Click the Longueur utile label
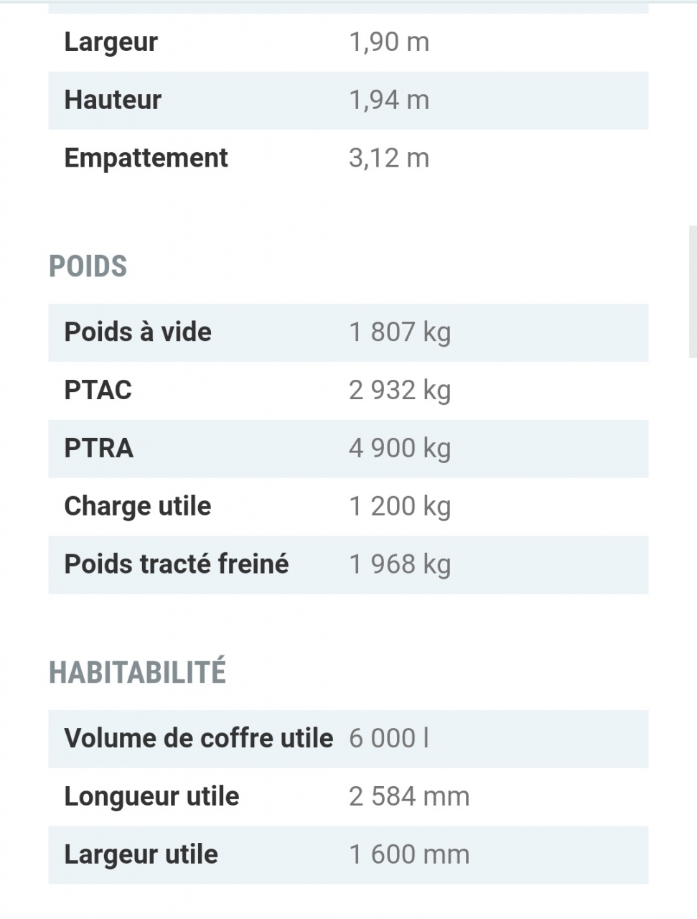Image resolution: width=697 pixels, height=919 pixels. click(151, 797)
